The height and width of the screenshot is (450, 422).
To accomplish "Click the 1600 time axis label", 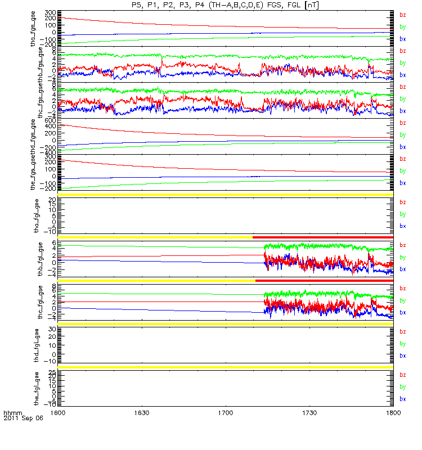I will click(x=58, y=413).
